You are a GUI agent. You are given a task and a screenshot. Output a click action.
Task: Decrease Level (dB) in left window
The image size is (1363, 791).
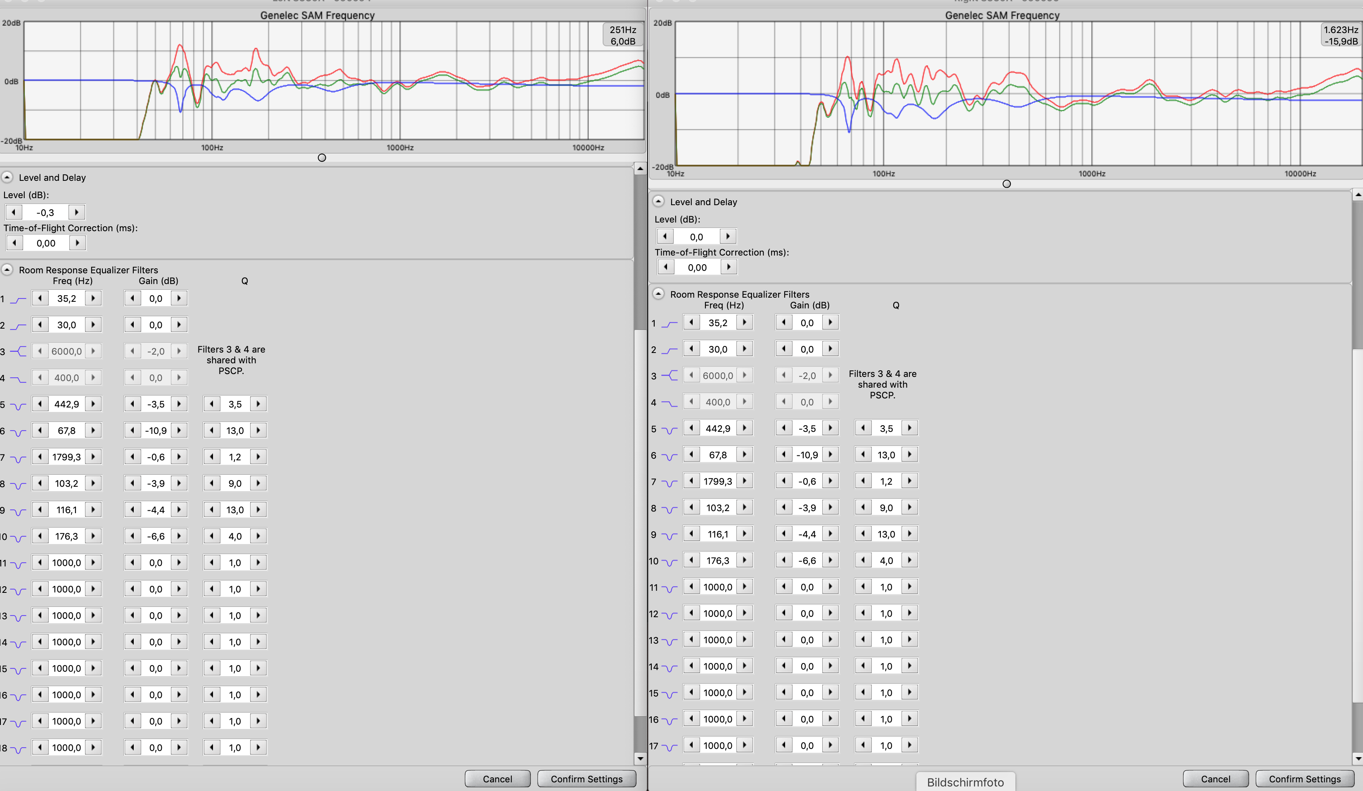click(x=14, y=212)
